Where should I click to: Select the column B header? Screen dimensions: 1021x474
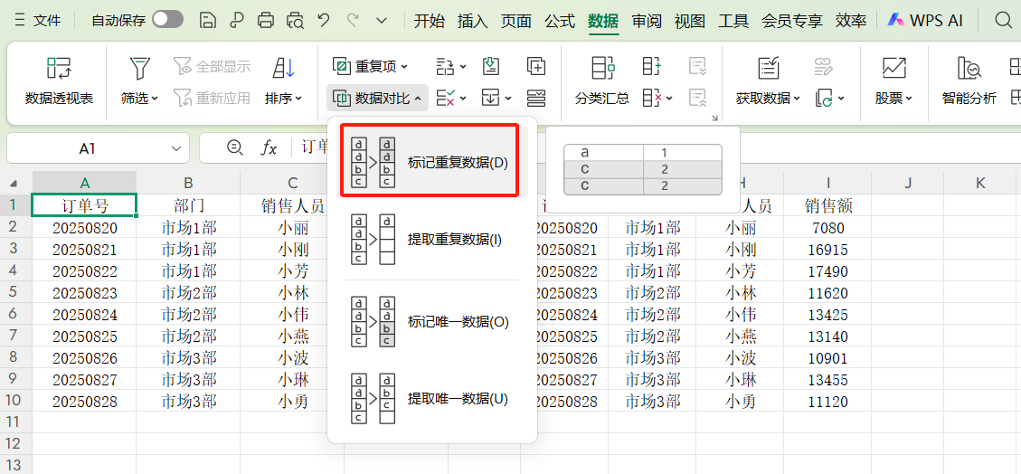188,184
